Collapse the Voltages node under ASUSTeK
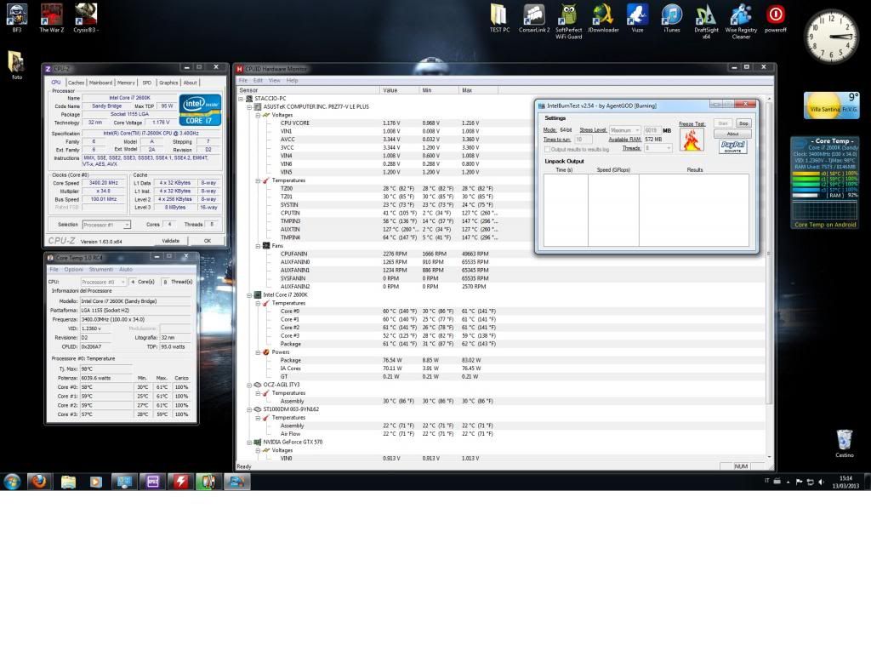This screenshot has width=871, height=657. coord(259,115)
